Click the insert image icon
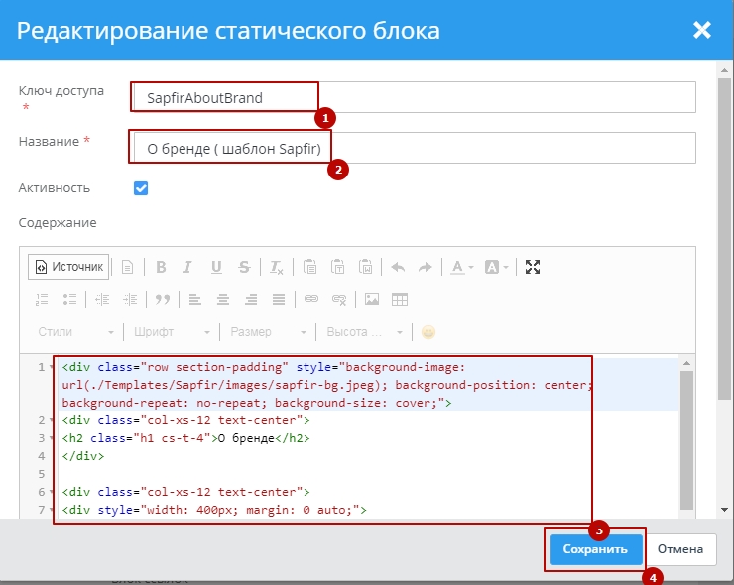The height and width of the screenshot is (585, 734). pyautogui.click(x=372, y=298)
